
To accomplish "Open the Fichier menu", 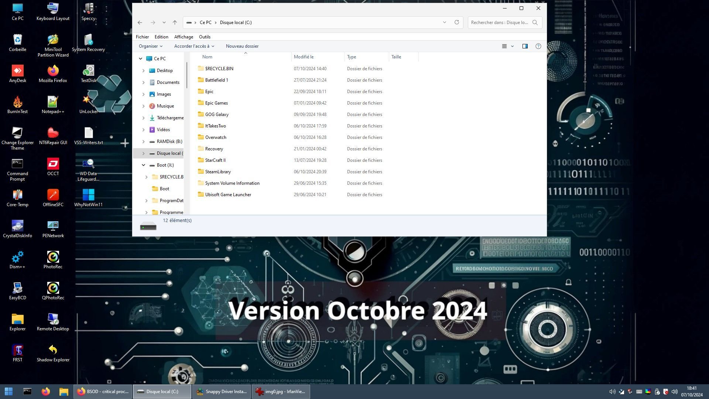I will pyautogui.click(x=142, y=37).
